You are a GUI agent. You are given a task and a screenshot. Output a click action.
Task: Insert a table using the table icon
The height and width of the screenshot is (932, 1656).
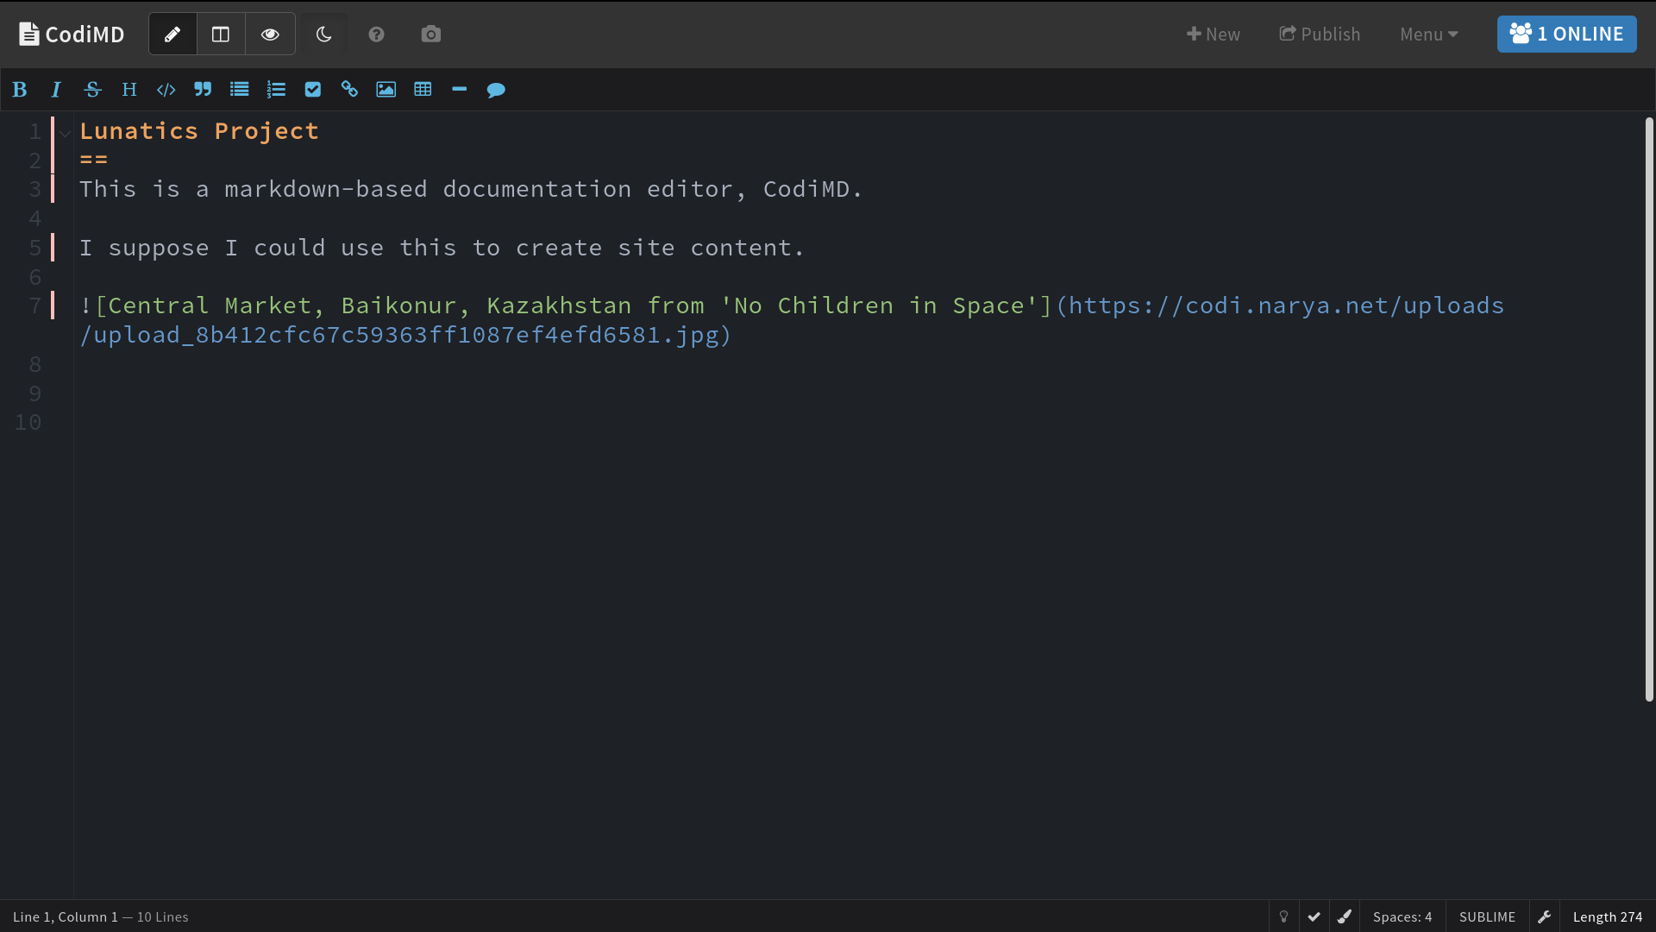point(423,90)
